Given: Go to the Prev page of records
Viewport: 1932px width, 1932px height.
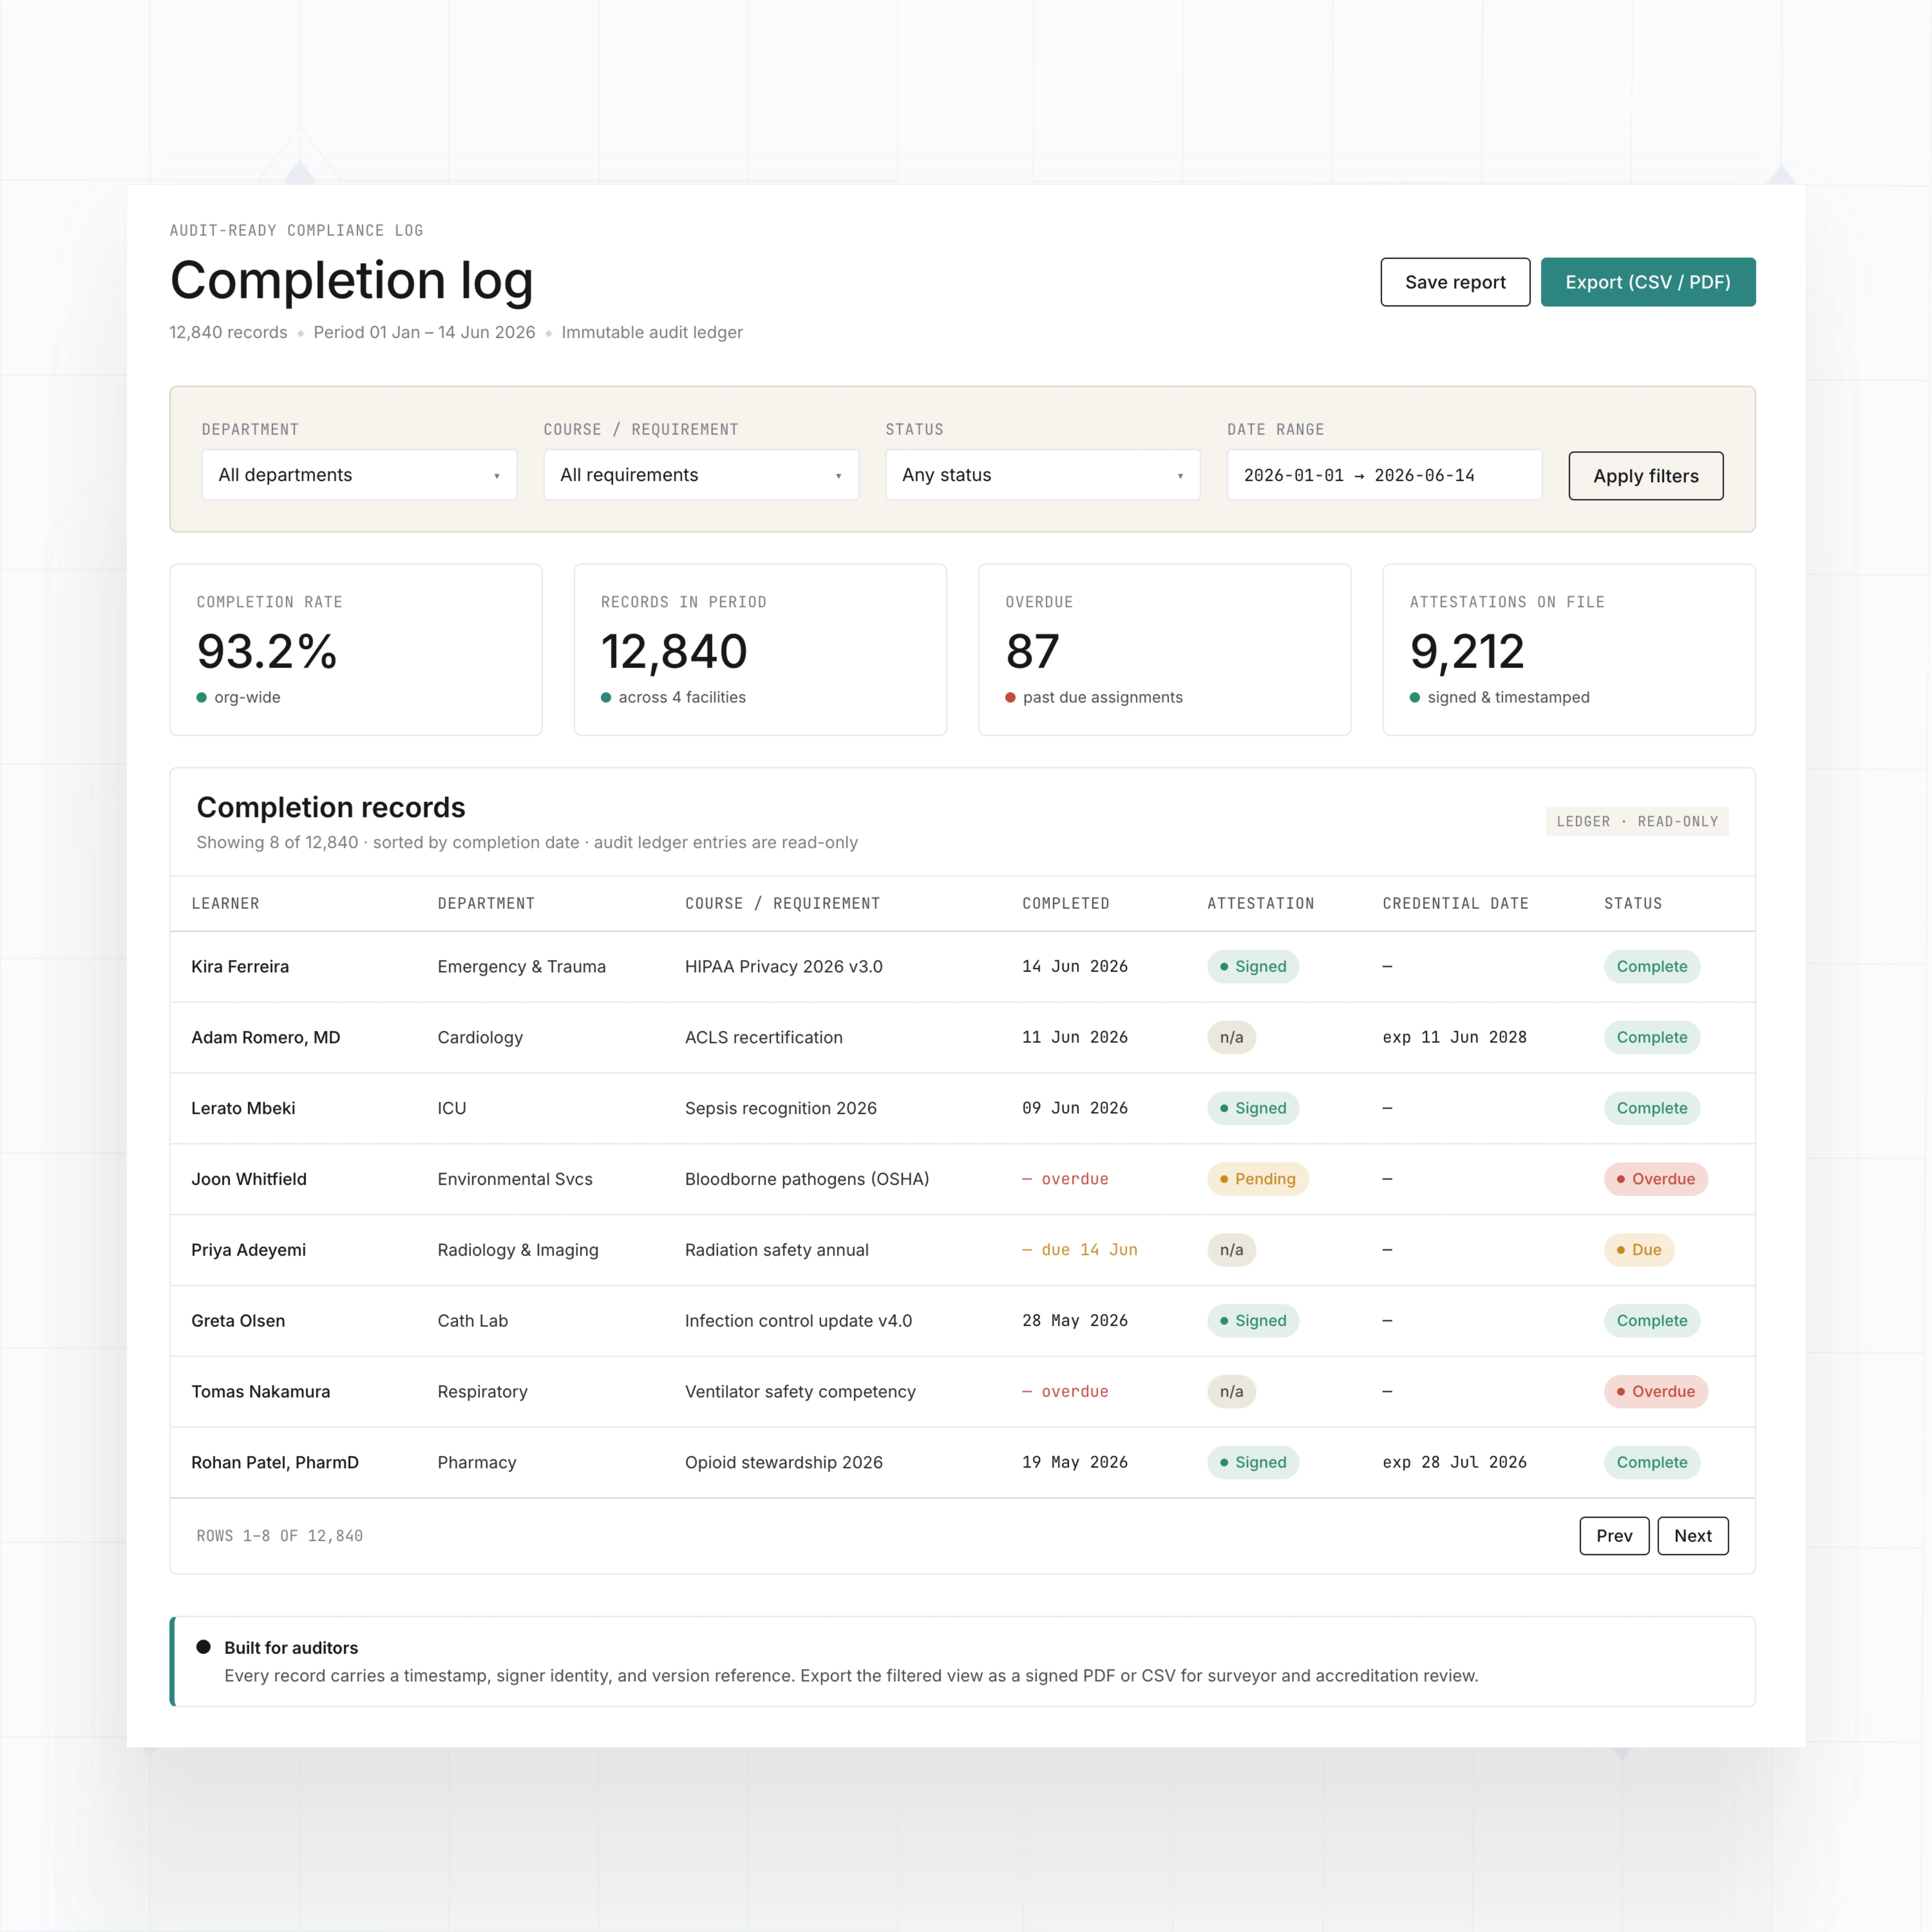Looking at the screenshot, I should 1614,1536.
